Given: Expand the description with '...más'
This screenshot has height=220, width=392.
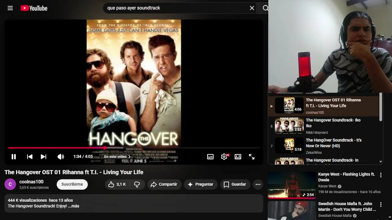Looking at the screenshot, I should point(74,206).
